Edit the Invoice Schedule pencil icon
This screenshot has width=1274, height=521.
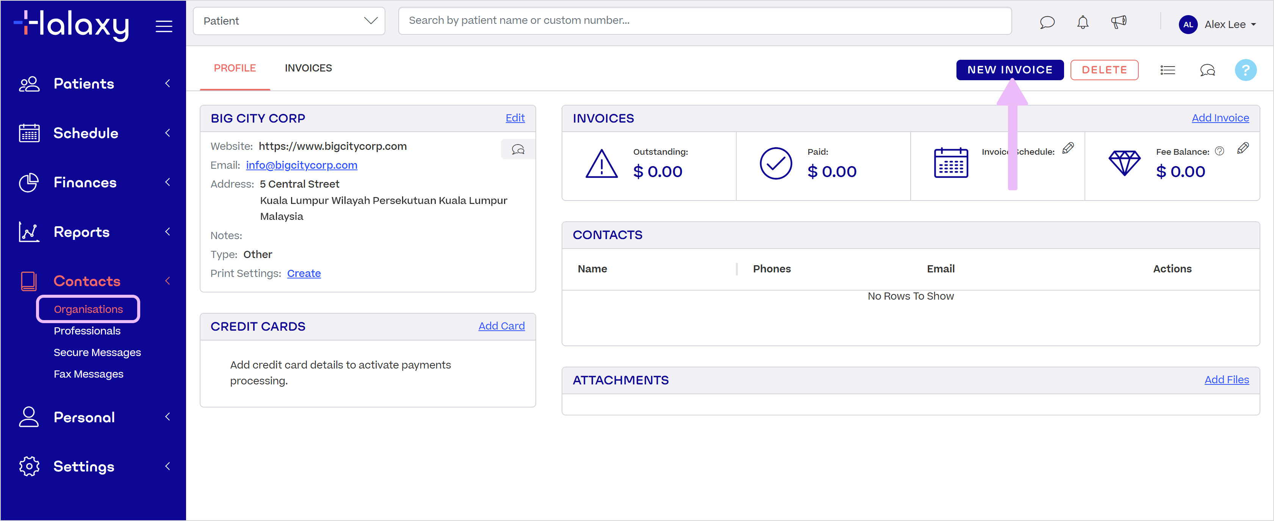[1068, 148]
